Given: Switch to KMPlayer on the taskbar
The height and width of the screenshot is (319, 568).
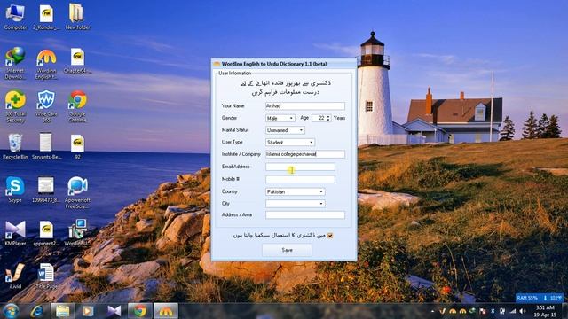Looking at the screenshot, I should coord(114,311).
